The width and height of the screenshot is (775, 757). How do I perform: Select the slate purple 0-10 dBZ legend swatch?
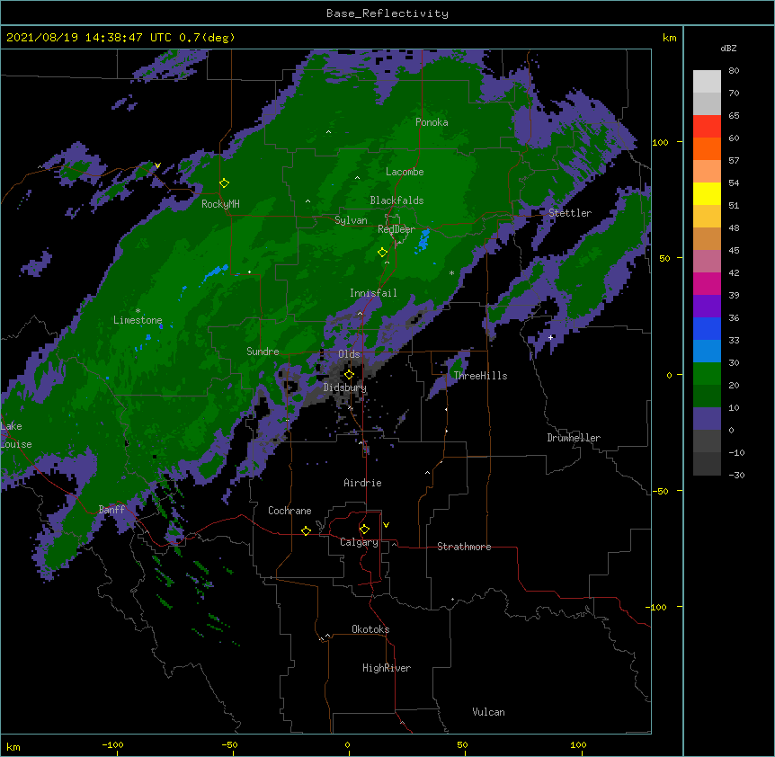click(707, 419)
